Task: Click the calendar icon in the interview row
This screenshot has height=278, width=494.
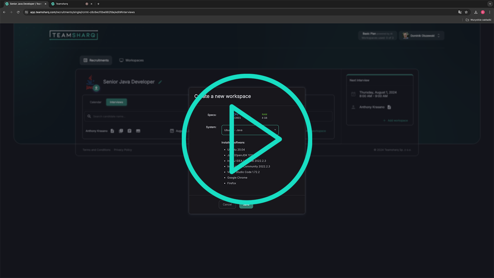Action: pos(172,131)
